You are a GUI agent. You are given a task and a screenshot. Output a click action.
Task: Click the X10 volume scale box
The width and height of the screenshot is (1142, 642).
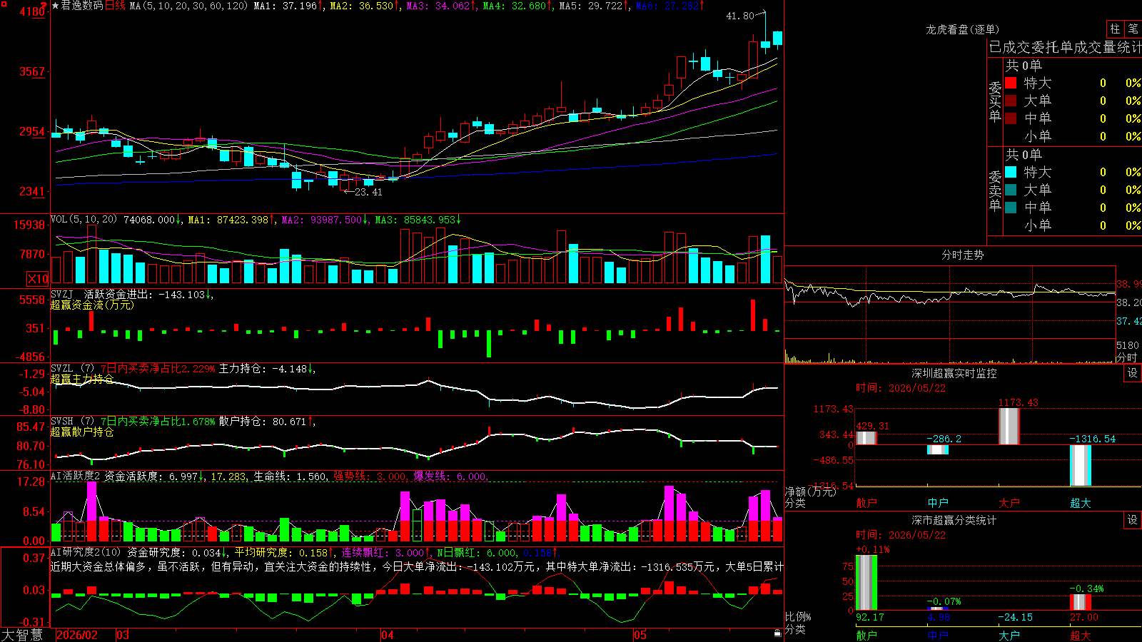tap(38, 279)
